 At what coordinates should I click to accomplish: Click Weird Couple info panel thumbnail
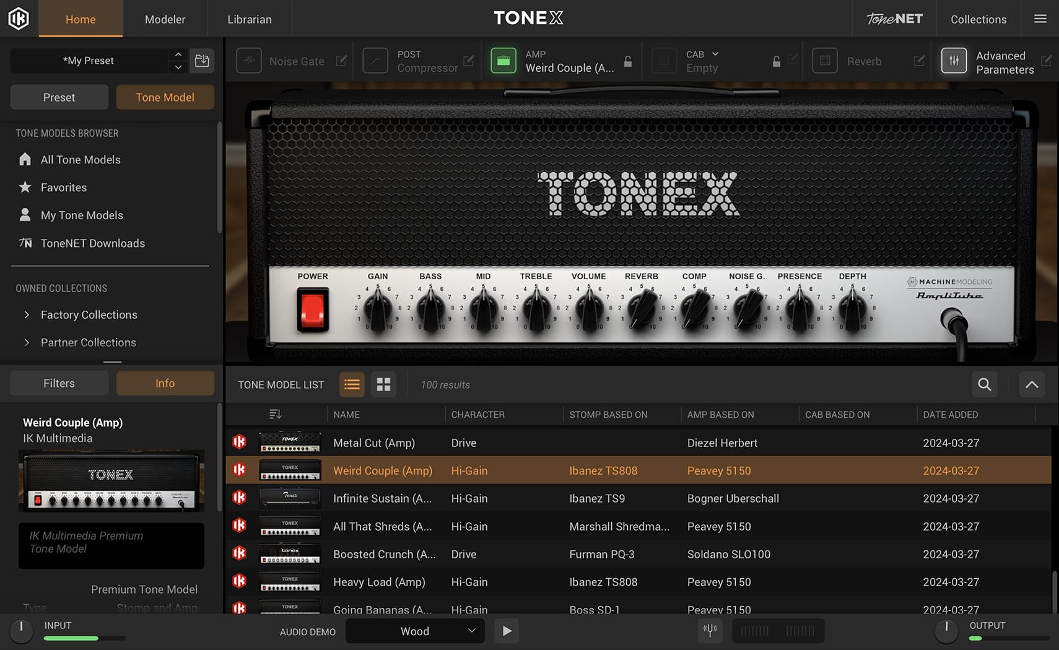tap(111, 481)
